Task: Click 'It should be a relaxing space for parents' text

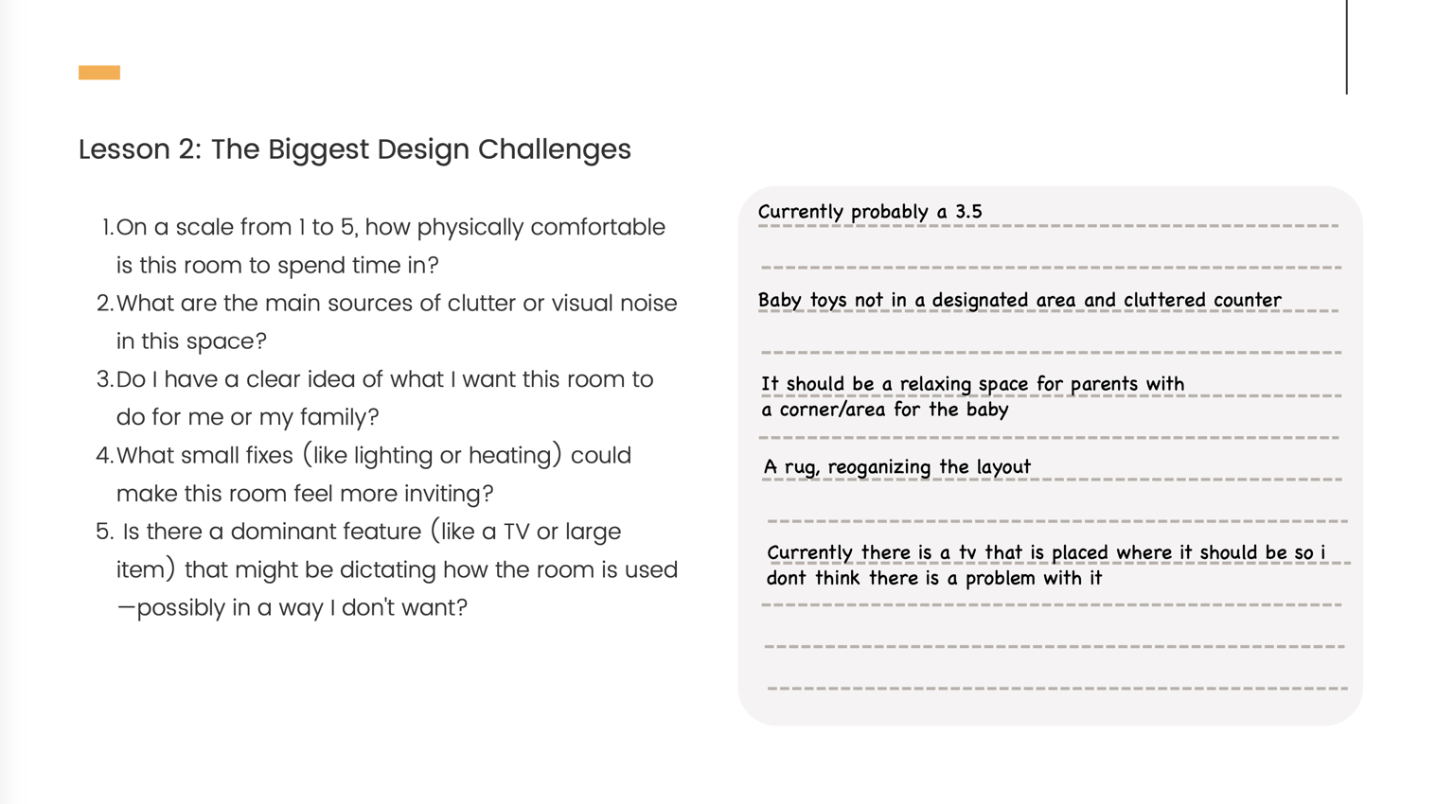Action: pos(972,384)
